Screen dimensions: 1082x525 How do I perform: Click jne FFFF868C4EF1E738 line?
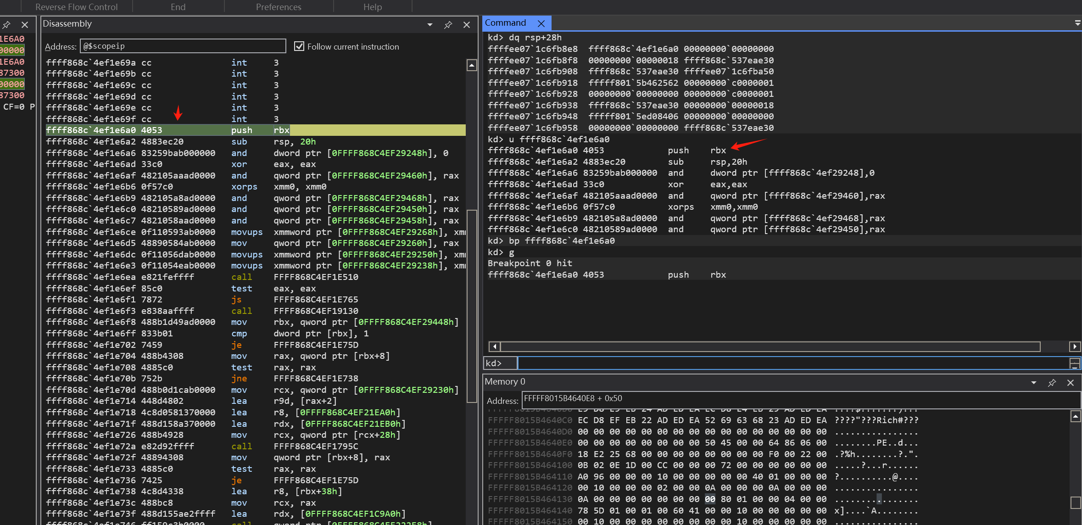255,379
